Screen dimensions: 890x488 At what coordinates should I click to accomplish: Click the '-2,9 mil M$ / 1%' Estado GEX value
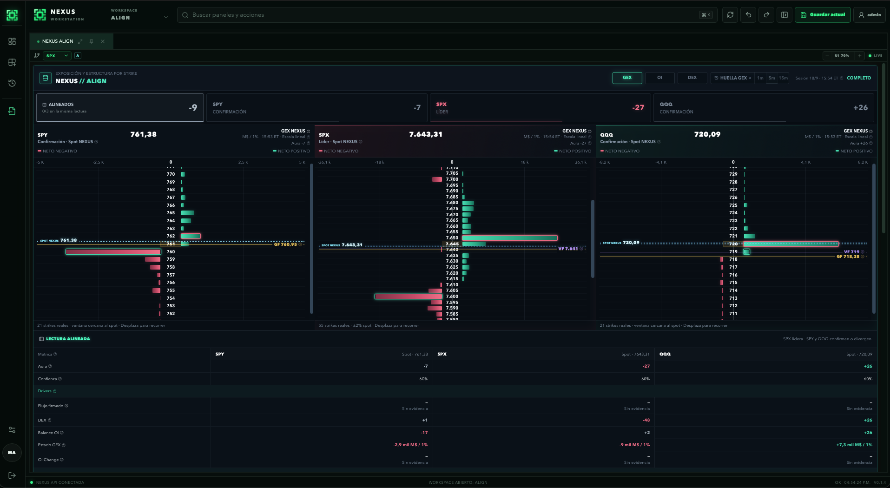tap(410, 445)
